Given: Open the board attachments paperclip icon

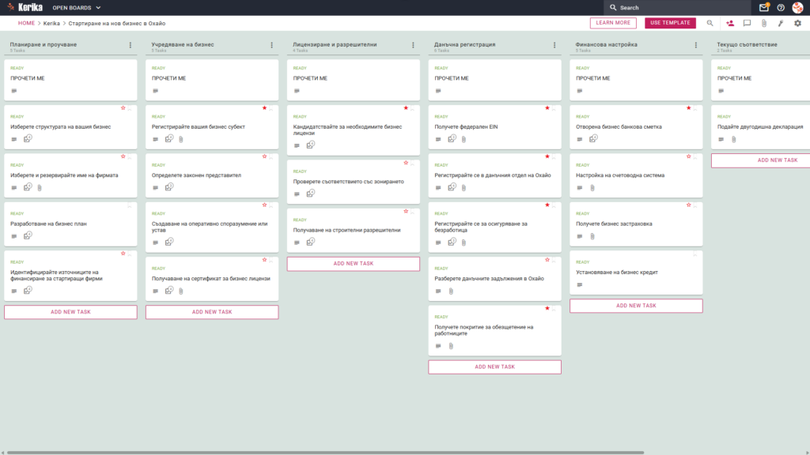Looking at the screenshot, I should [x=764, y=23].
